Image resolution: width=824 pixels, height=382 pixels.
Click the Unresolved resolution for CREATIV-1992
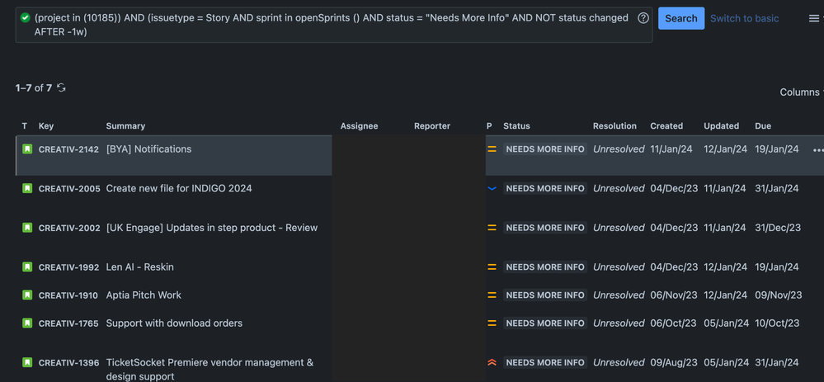point(619,267)
